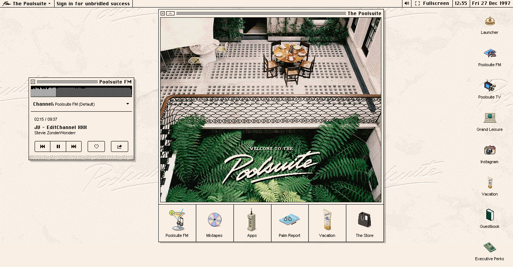Select Sign in for unbridled success
513x267 pixels.
pyautogui.click(x=93, y=3)
